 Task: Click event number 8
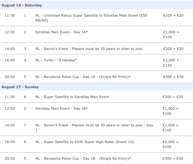click(25, 142)
